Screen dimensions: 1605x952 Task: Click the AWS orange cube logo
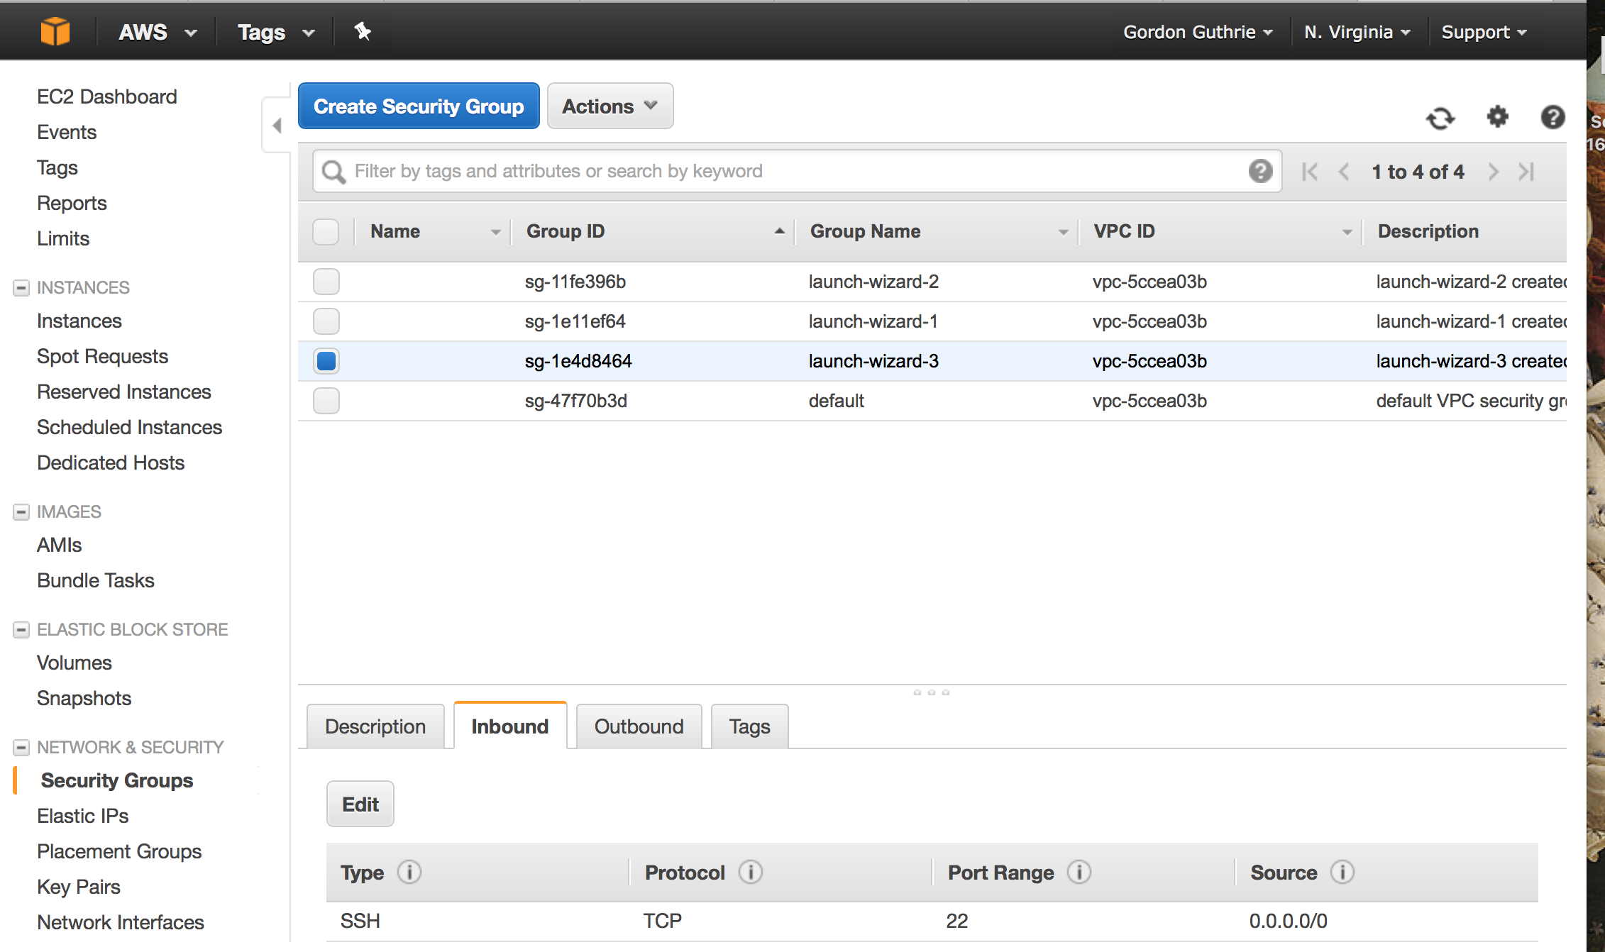point(55,32)
